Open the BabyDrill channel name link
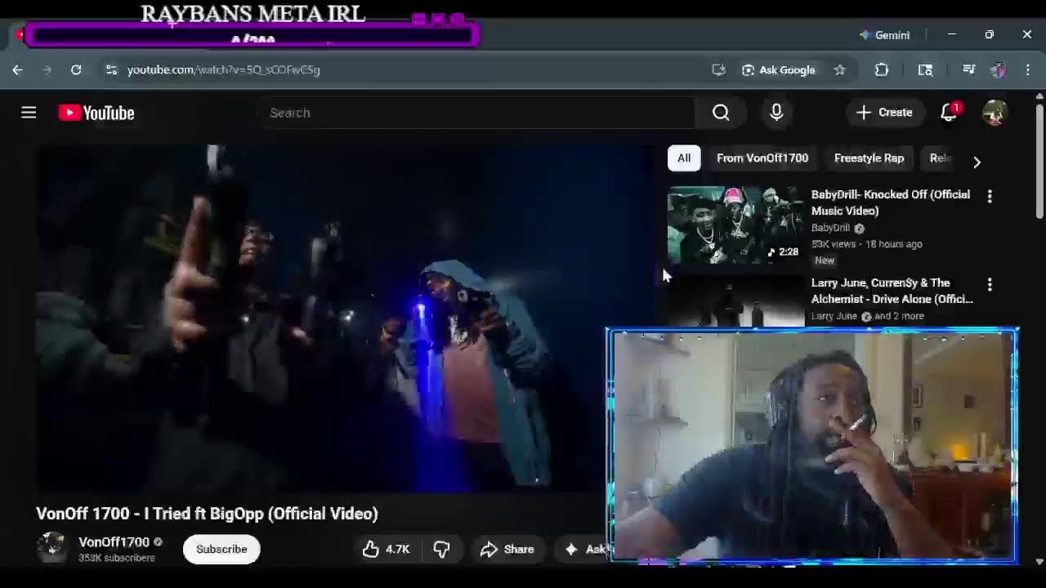 [830, 228]
